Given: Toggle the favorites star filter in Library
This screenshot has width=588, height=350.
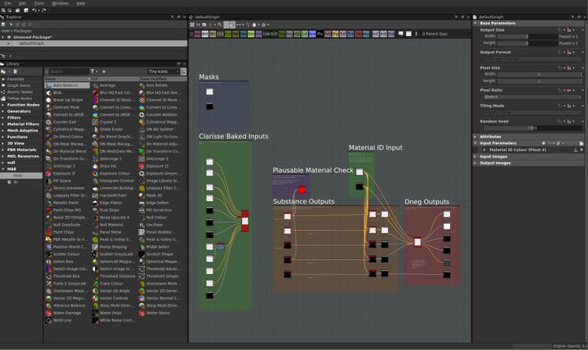Looking at the screenshot, I should click(x=103, y=71).
